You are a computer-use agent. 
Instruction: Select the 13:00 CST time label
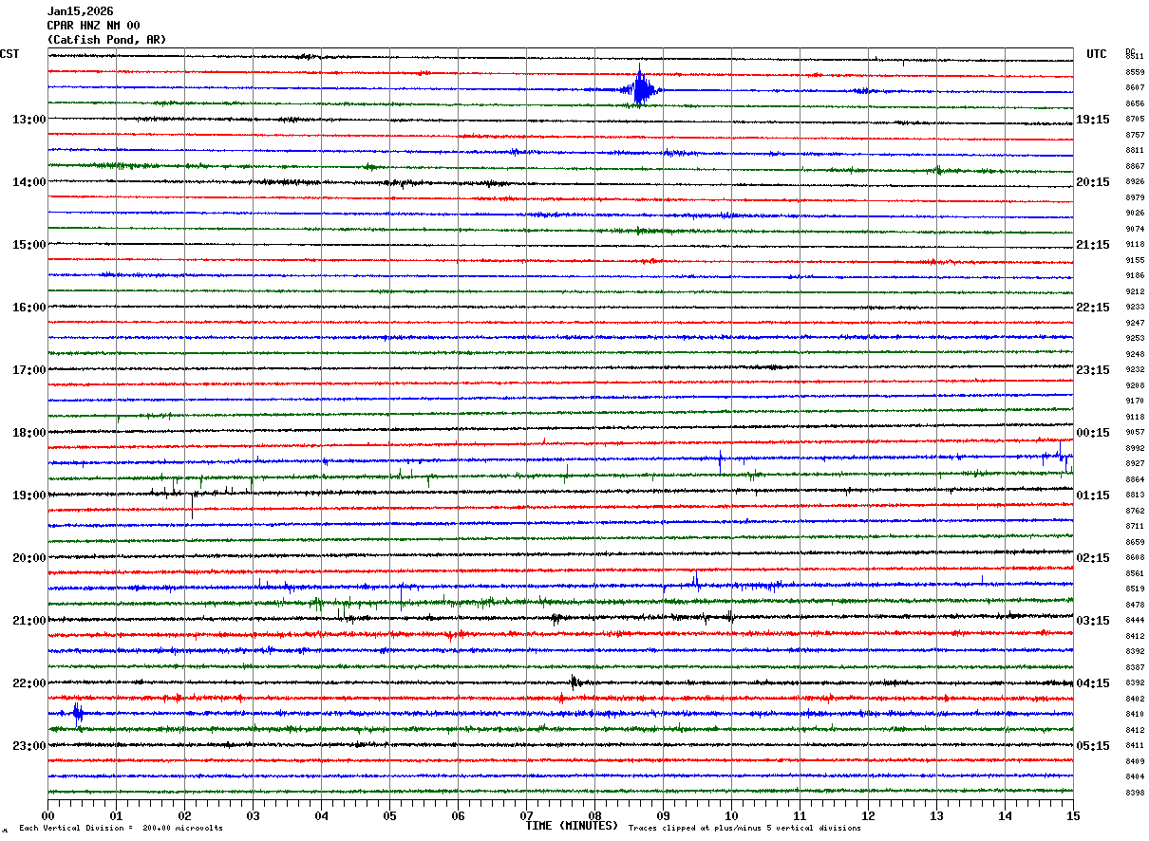point(29,120)
